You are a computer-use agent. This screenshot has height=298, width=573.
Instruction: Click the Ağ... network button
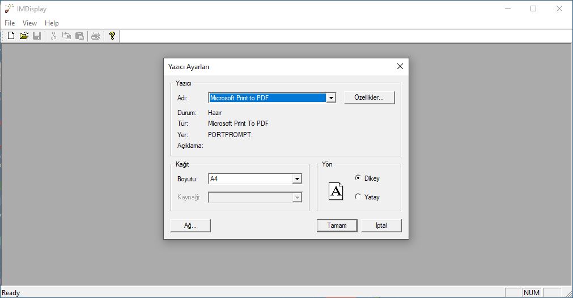(190, 225)
